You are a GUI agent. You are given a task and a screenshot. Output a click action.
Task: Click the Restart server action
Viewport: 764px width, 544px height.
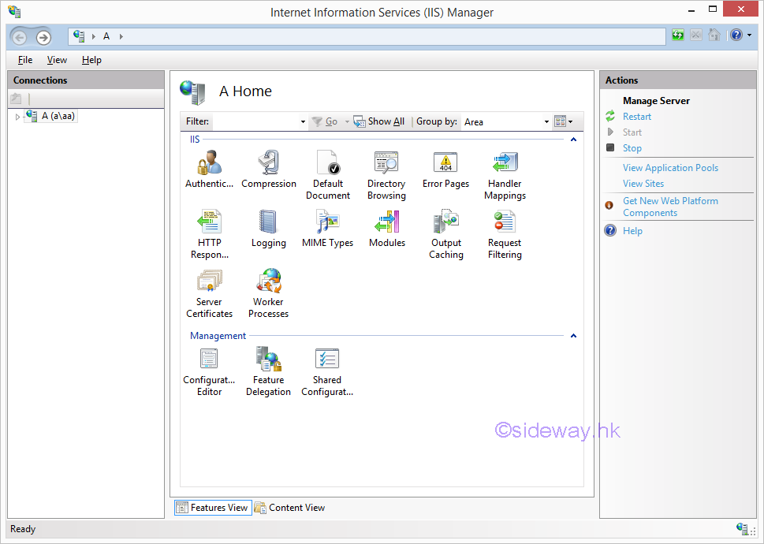[636, 117]
